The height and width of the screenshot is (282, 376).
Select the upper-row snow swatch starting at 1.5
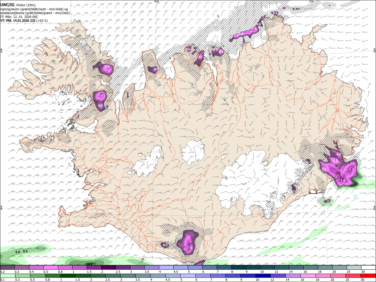tap(94, 267)
